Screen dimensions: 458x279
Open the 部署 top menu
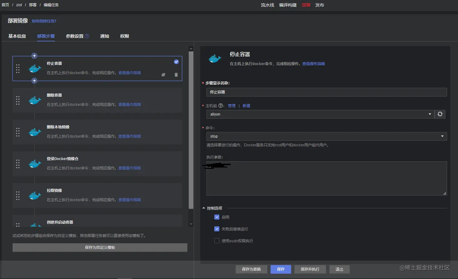click(x=306, y=5)
